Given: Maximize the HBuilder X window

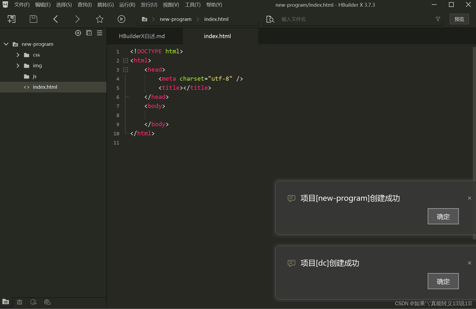Looking at the screenshot, I should click(451, 5).
